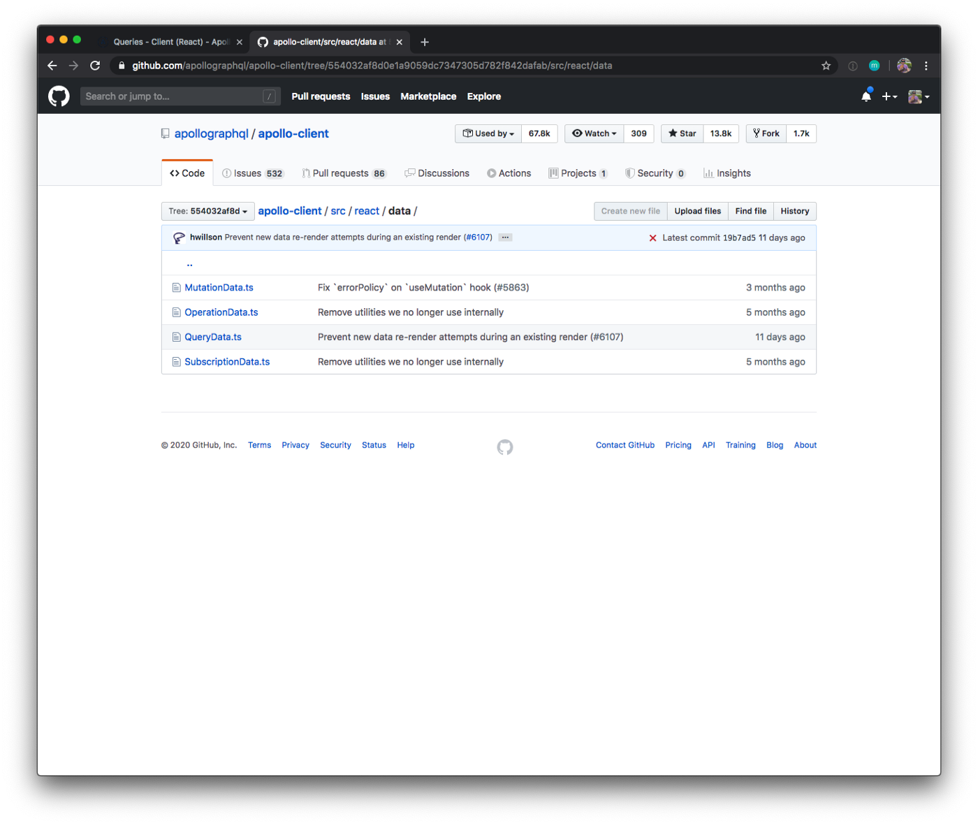Open the user avatar menu in GitHub header
The width and height of the screenshot is (978, 825).
tap(919, 96)
